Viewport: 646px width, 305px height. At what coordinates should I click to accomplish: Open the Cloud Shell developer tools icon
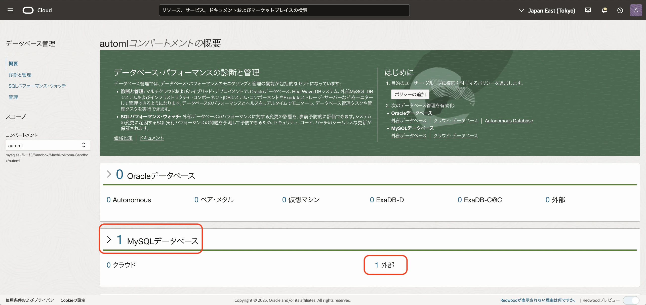pos(588,10)
